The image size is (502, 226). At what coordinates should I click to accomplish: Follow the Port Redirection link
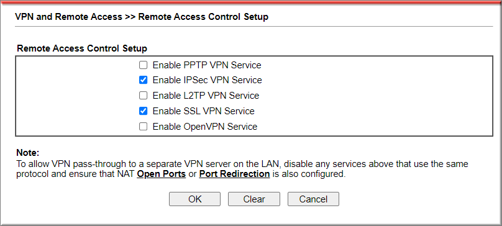(234, 174)
